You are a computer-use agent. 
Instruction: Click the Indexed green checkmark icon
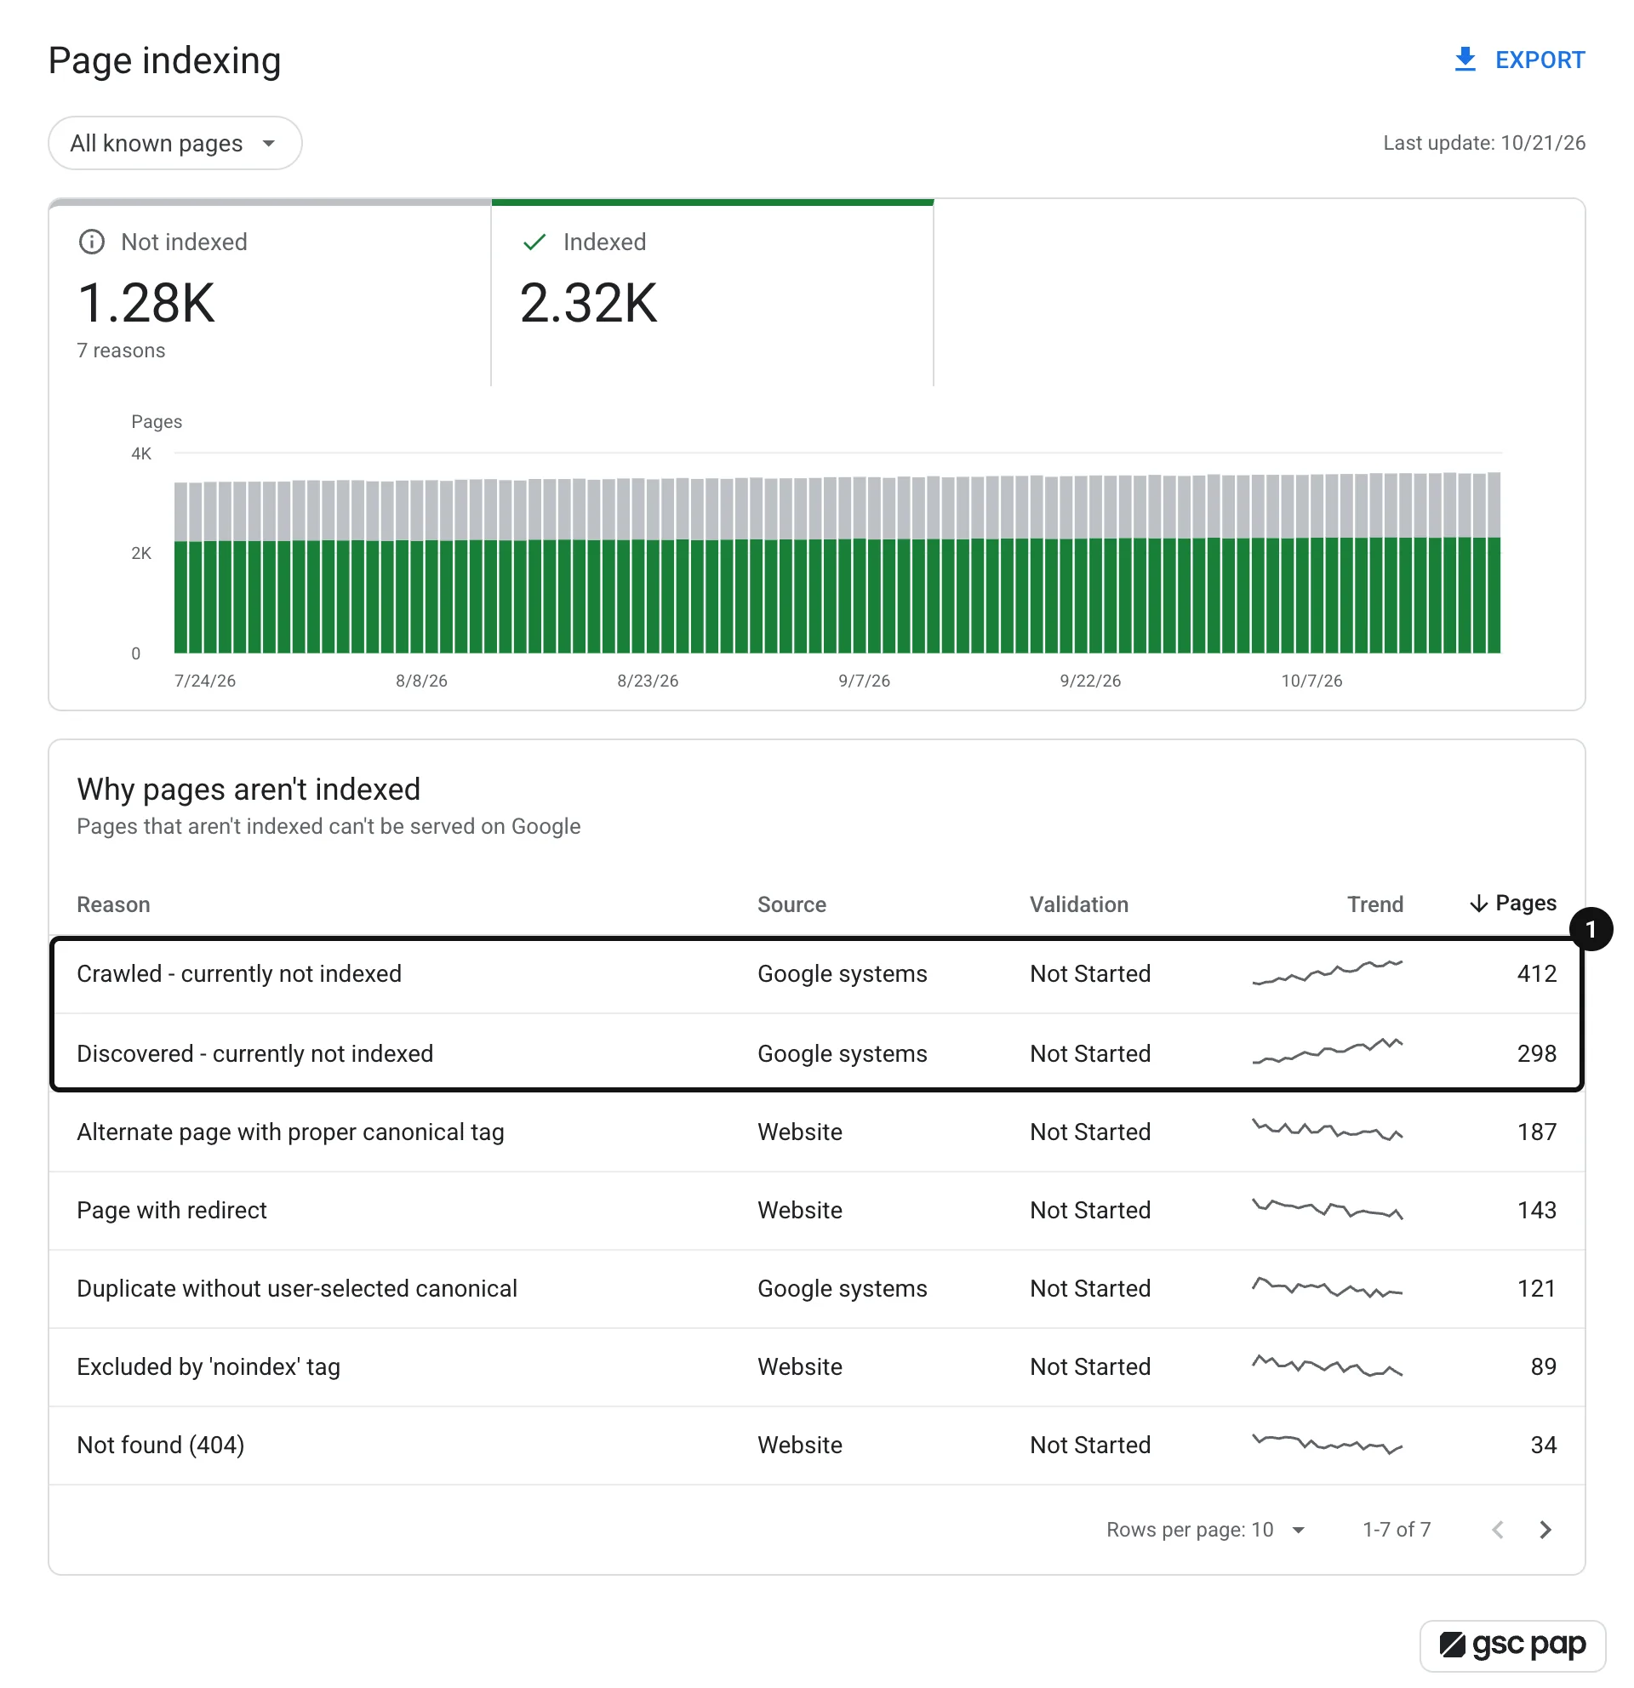point(534,242)
